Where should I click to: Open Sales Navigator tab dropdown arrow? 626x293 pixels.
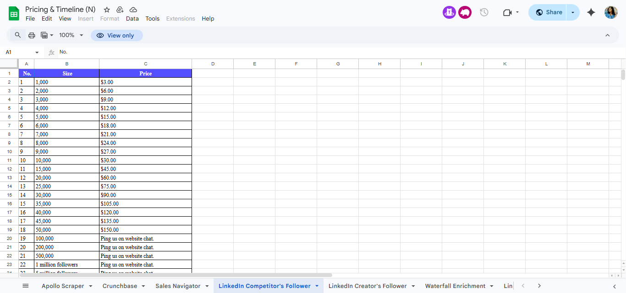207,286
